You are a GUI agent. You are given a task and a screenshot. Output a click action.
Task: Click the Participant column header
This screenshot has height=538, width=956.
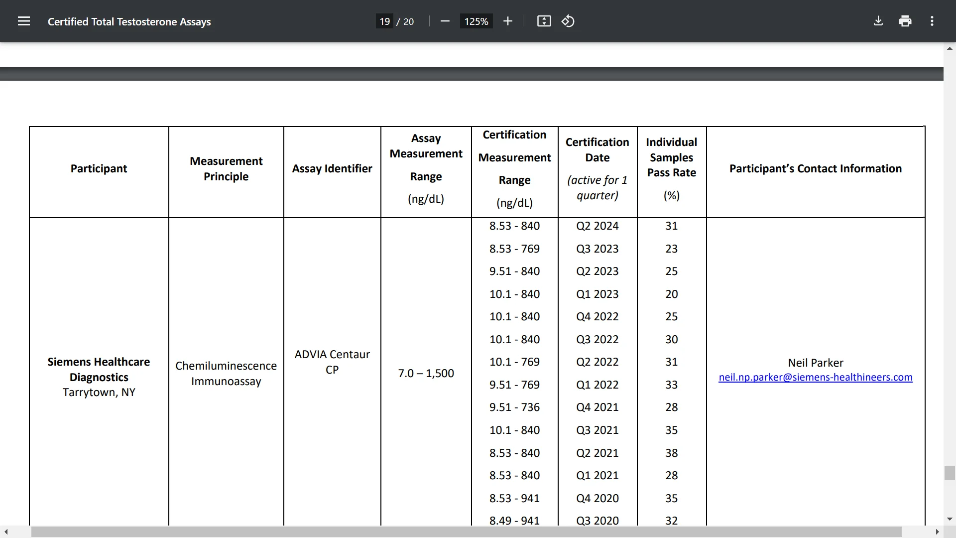tap(99, 168)
